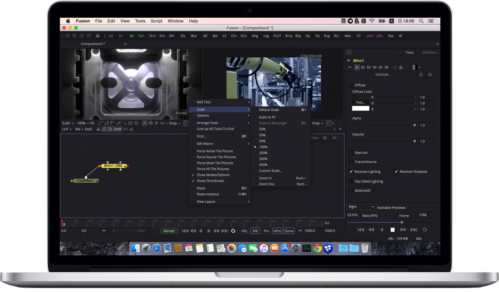
Task: Click the loop icon in time ruler
Action: pos(233,231)
